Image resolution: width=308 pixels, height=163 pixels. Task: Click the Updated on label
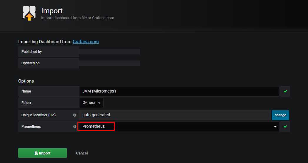coord(30,63)
